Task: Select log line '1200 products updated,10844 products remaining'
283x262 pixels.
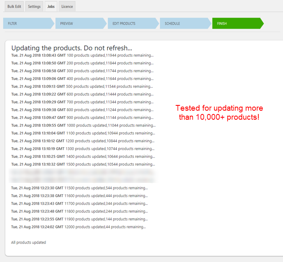Action: point(83,141)
